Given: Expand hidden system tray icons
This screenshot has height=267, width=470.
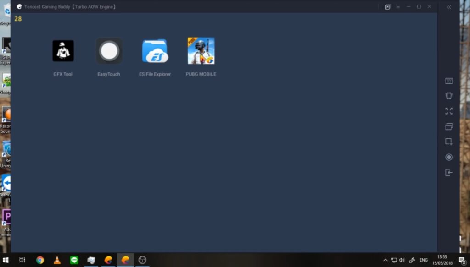Looking at the screenshot, I should tap(386, 260).
